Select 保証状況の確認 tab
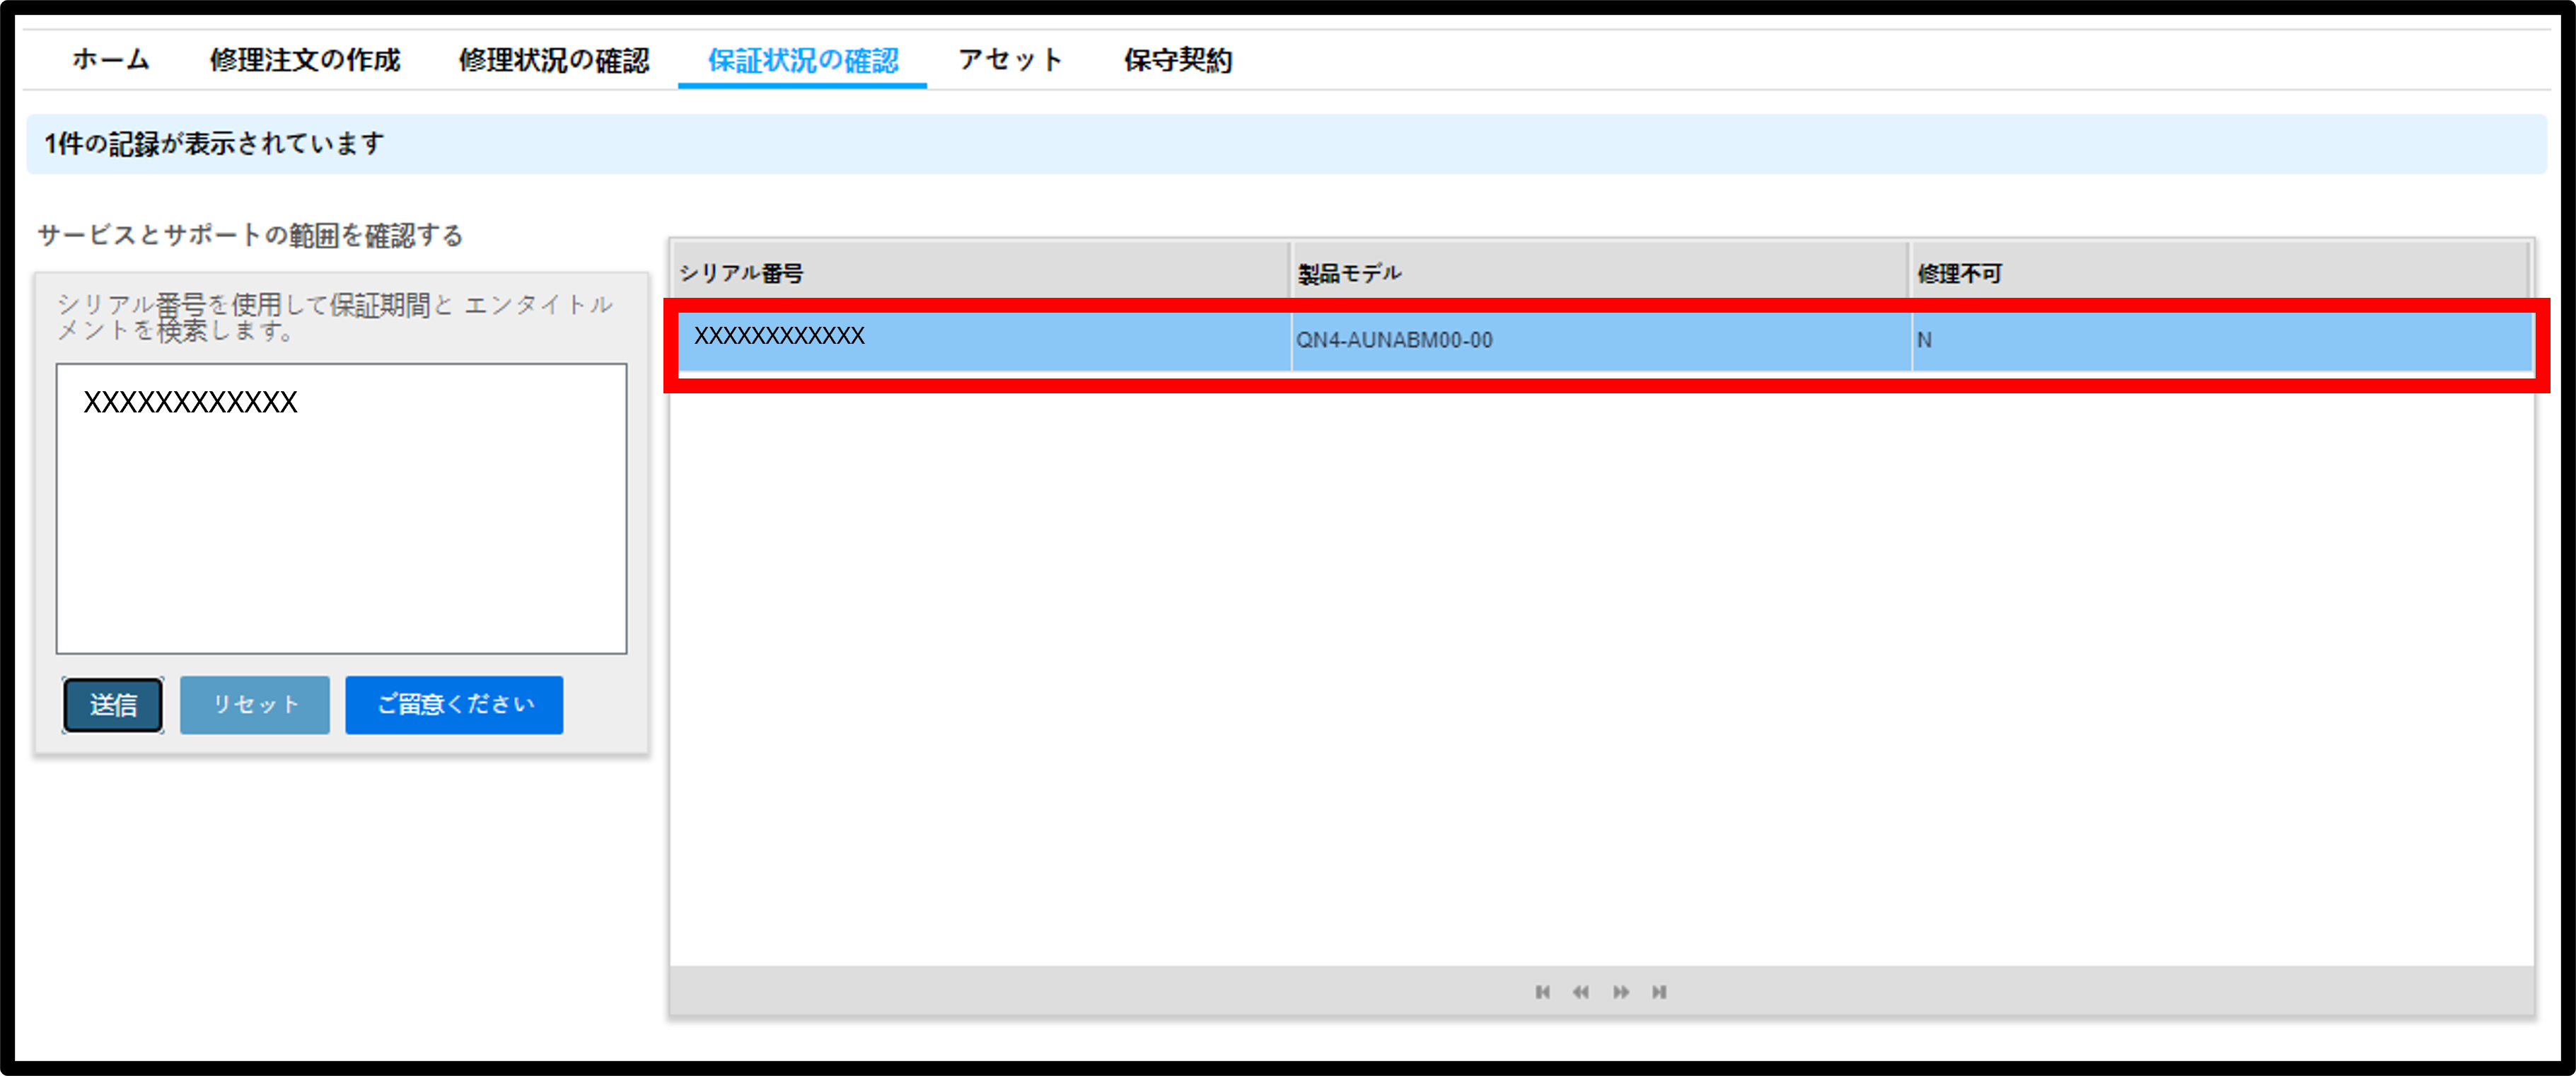The height and width of the screenshot is (1076, 2576). [803, 60]
